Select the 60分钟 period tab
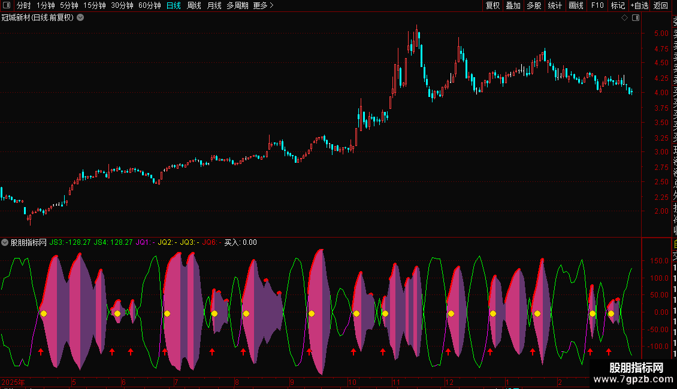 coord(149,5)
